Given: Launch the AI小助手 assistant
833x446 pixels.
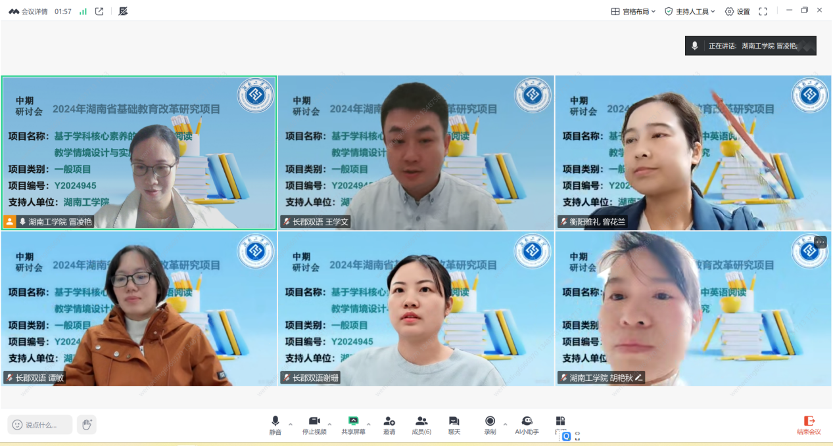Looking at the screenshot, I should [x=527, y=424].
